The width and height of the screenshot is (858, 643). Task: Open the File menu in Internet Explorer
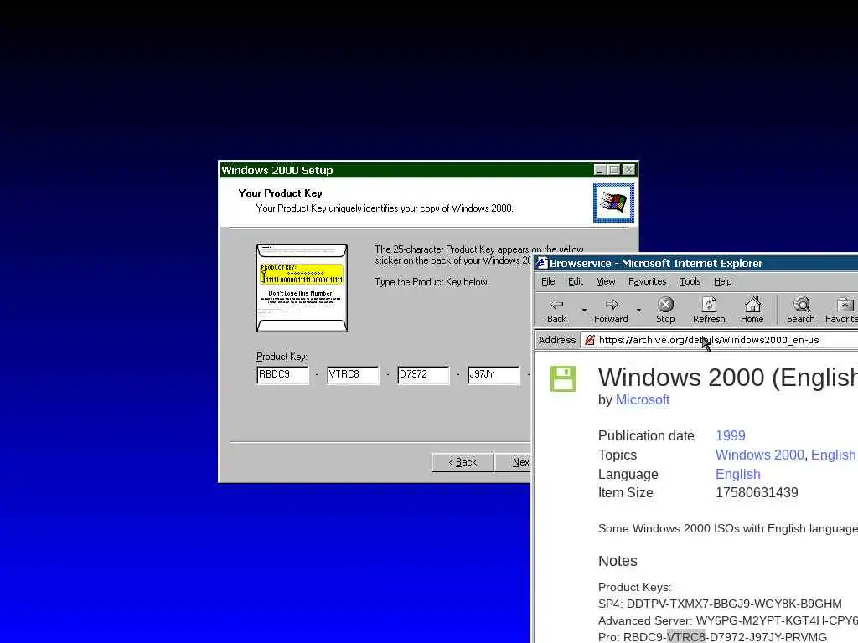click(x=548, y=281)
